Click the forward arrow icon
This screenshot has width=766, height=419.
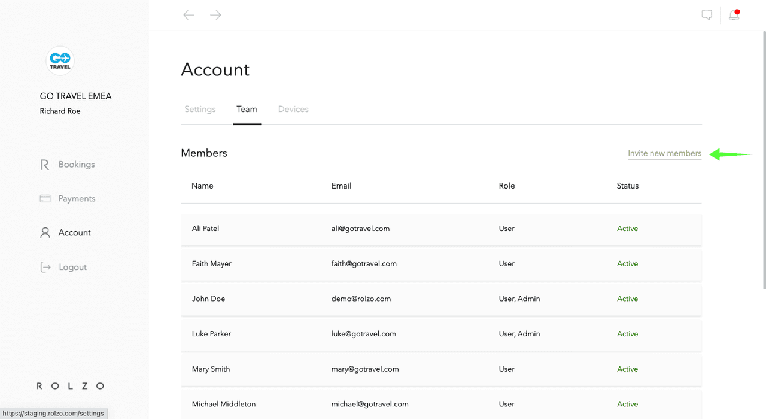(216, 15)
